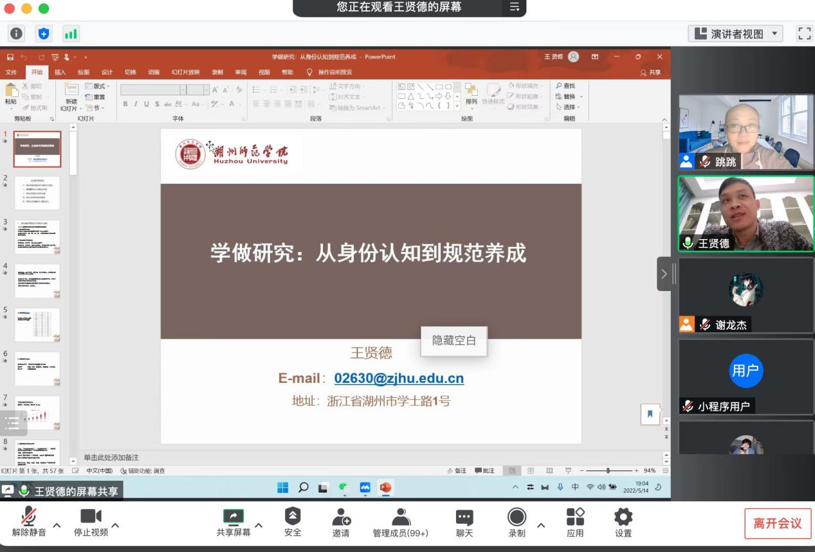Expand audio options arrow beside 解除静音
Viewport: 815px width, 552px height.
pos(57,526)
